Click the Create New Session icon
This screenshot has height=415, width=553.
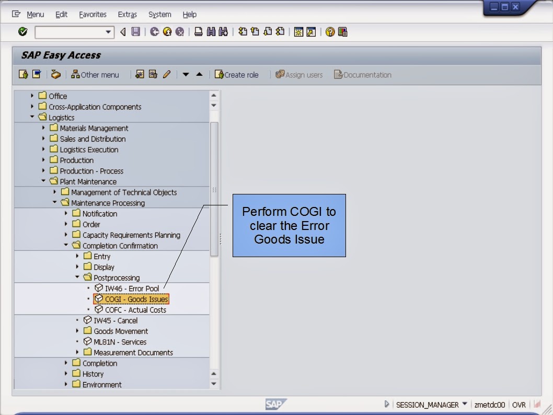[x=299, y=32]
